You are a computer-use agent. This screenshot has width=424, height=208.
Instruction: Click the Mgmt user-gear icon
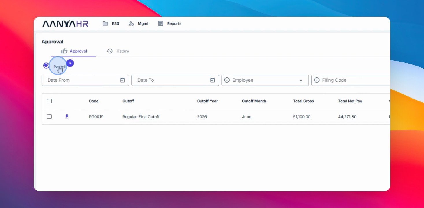coord(131,24)
